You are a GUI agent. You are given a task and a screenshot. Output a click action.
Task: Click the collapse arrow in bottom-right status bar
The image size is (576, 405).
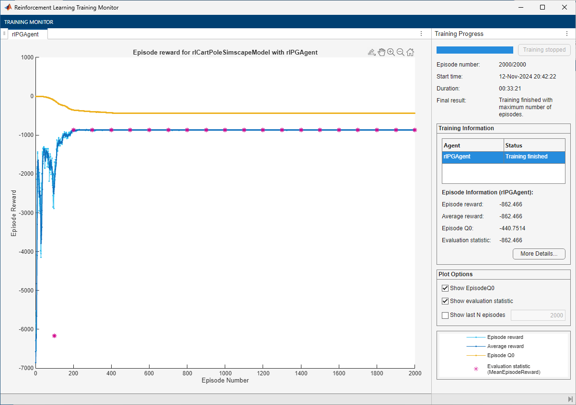(x=570, y=399)
